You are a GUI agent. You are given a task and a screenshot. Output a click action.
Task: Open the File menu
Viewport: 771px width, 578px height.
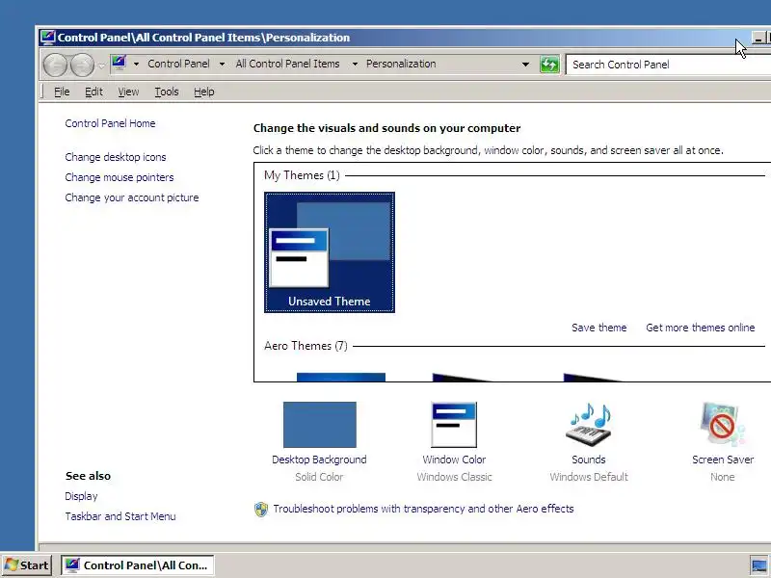[x=62, y=92]
